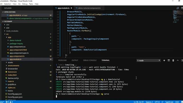
Task: Collapse the src folder
Action: pos(7,34)
